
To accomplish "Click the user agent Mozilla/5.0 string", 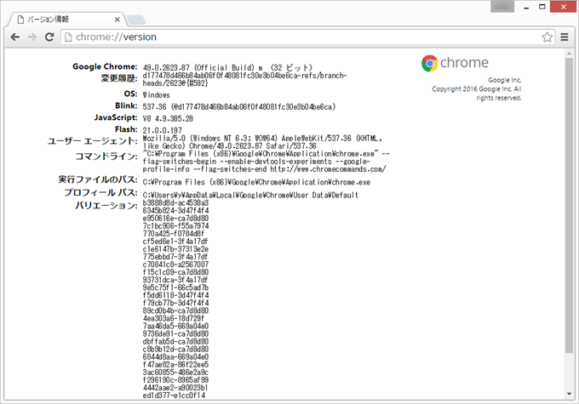I will point(262,142).
